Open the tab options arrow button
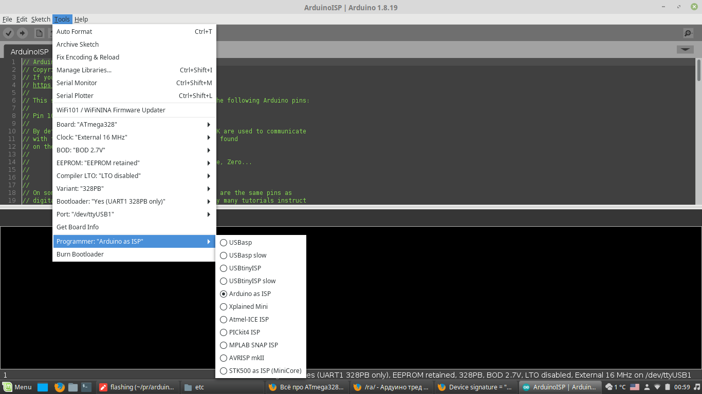Viewport: 702px width, 394px height. [x=685, y=50]
